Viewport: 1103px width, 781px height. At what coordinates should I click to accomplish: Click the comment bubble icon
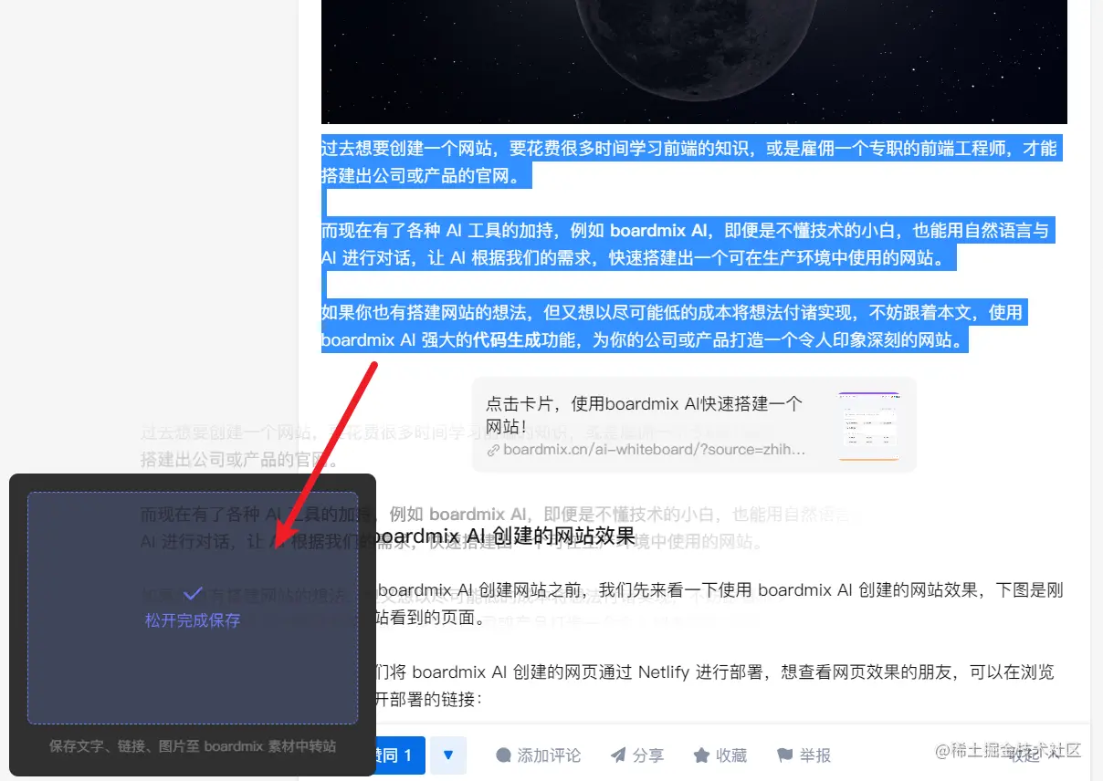503,755
